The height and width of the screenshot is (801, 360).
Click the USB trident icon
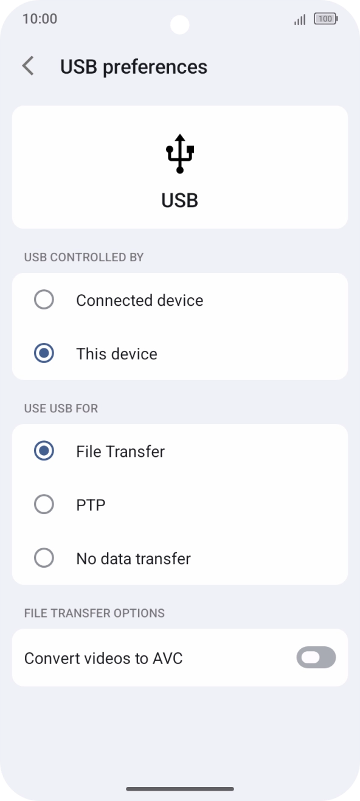(x=179, y=153)
